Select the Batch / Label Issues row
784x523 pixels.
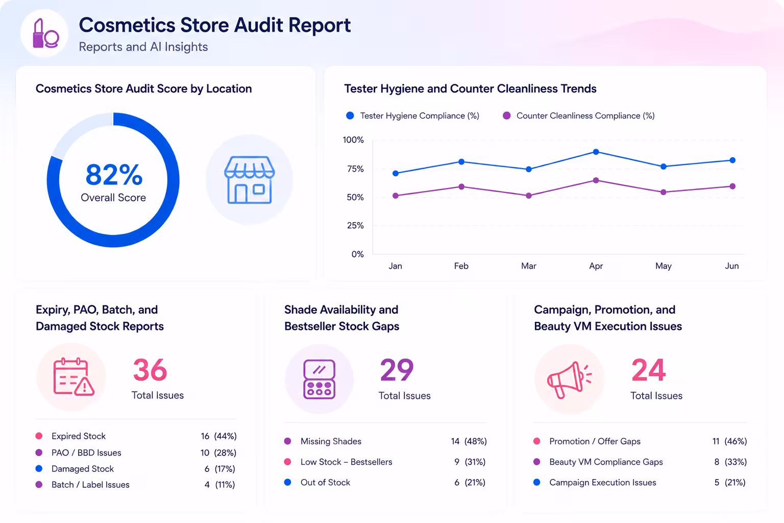pyautogui.click(x=136, y=485)
